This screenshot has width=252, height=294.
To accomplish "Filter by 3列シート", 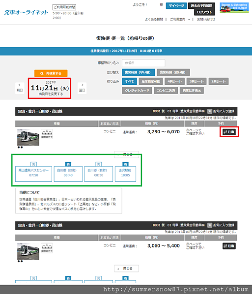I will coord(196,81).
